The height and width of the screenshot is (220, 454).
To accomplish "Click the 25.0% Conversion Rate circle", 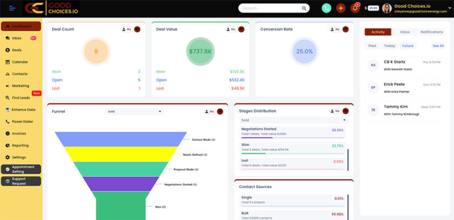I will tap(304, 52).
